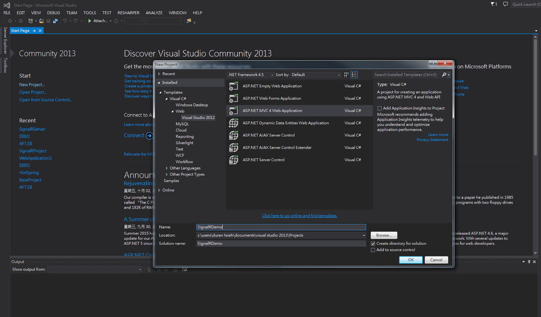Select the Silverlight template category
The image size is (541, 317).
185,143
